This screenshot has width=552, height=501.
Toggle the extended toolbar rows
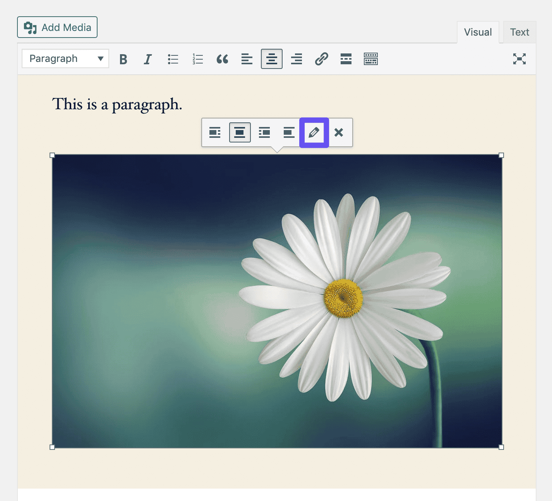pos(370,59)
